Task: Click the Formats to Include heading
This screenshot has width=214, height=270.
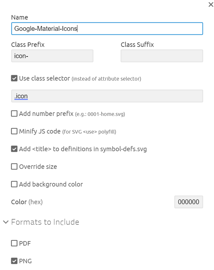Action: coord(45,222)
